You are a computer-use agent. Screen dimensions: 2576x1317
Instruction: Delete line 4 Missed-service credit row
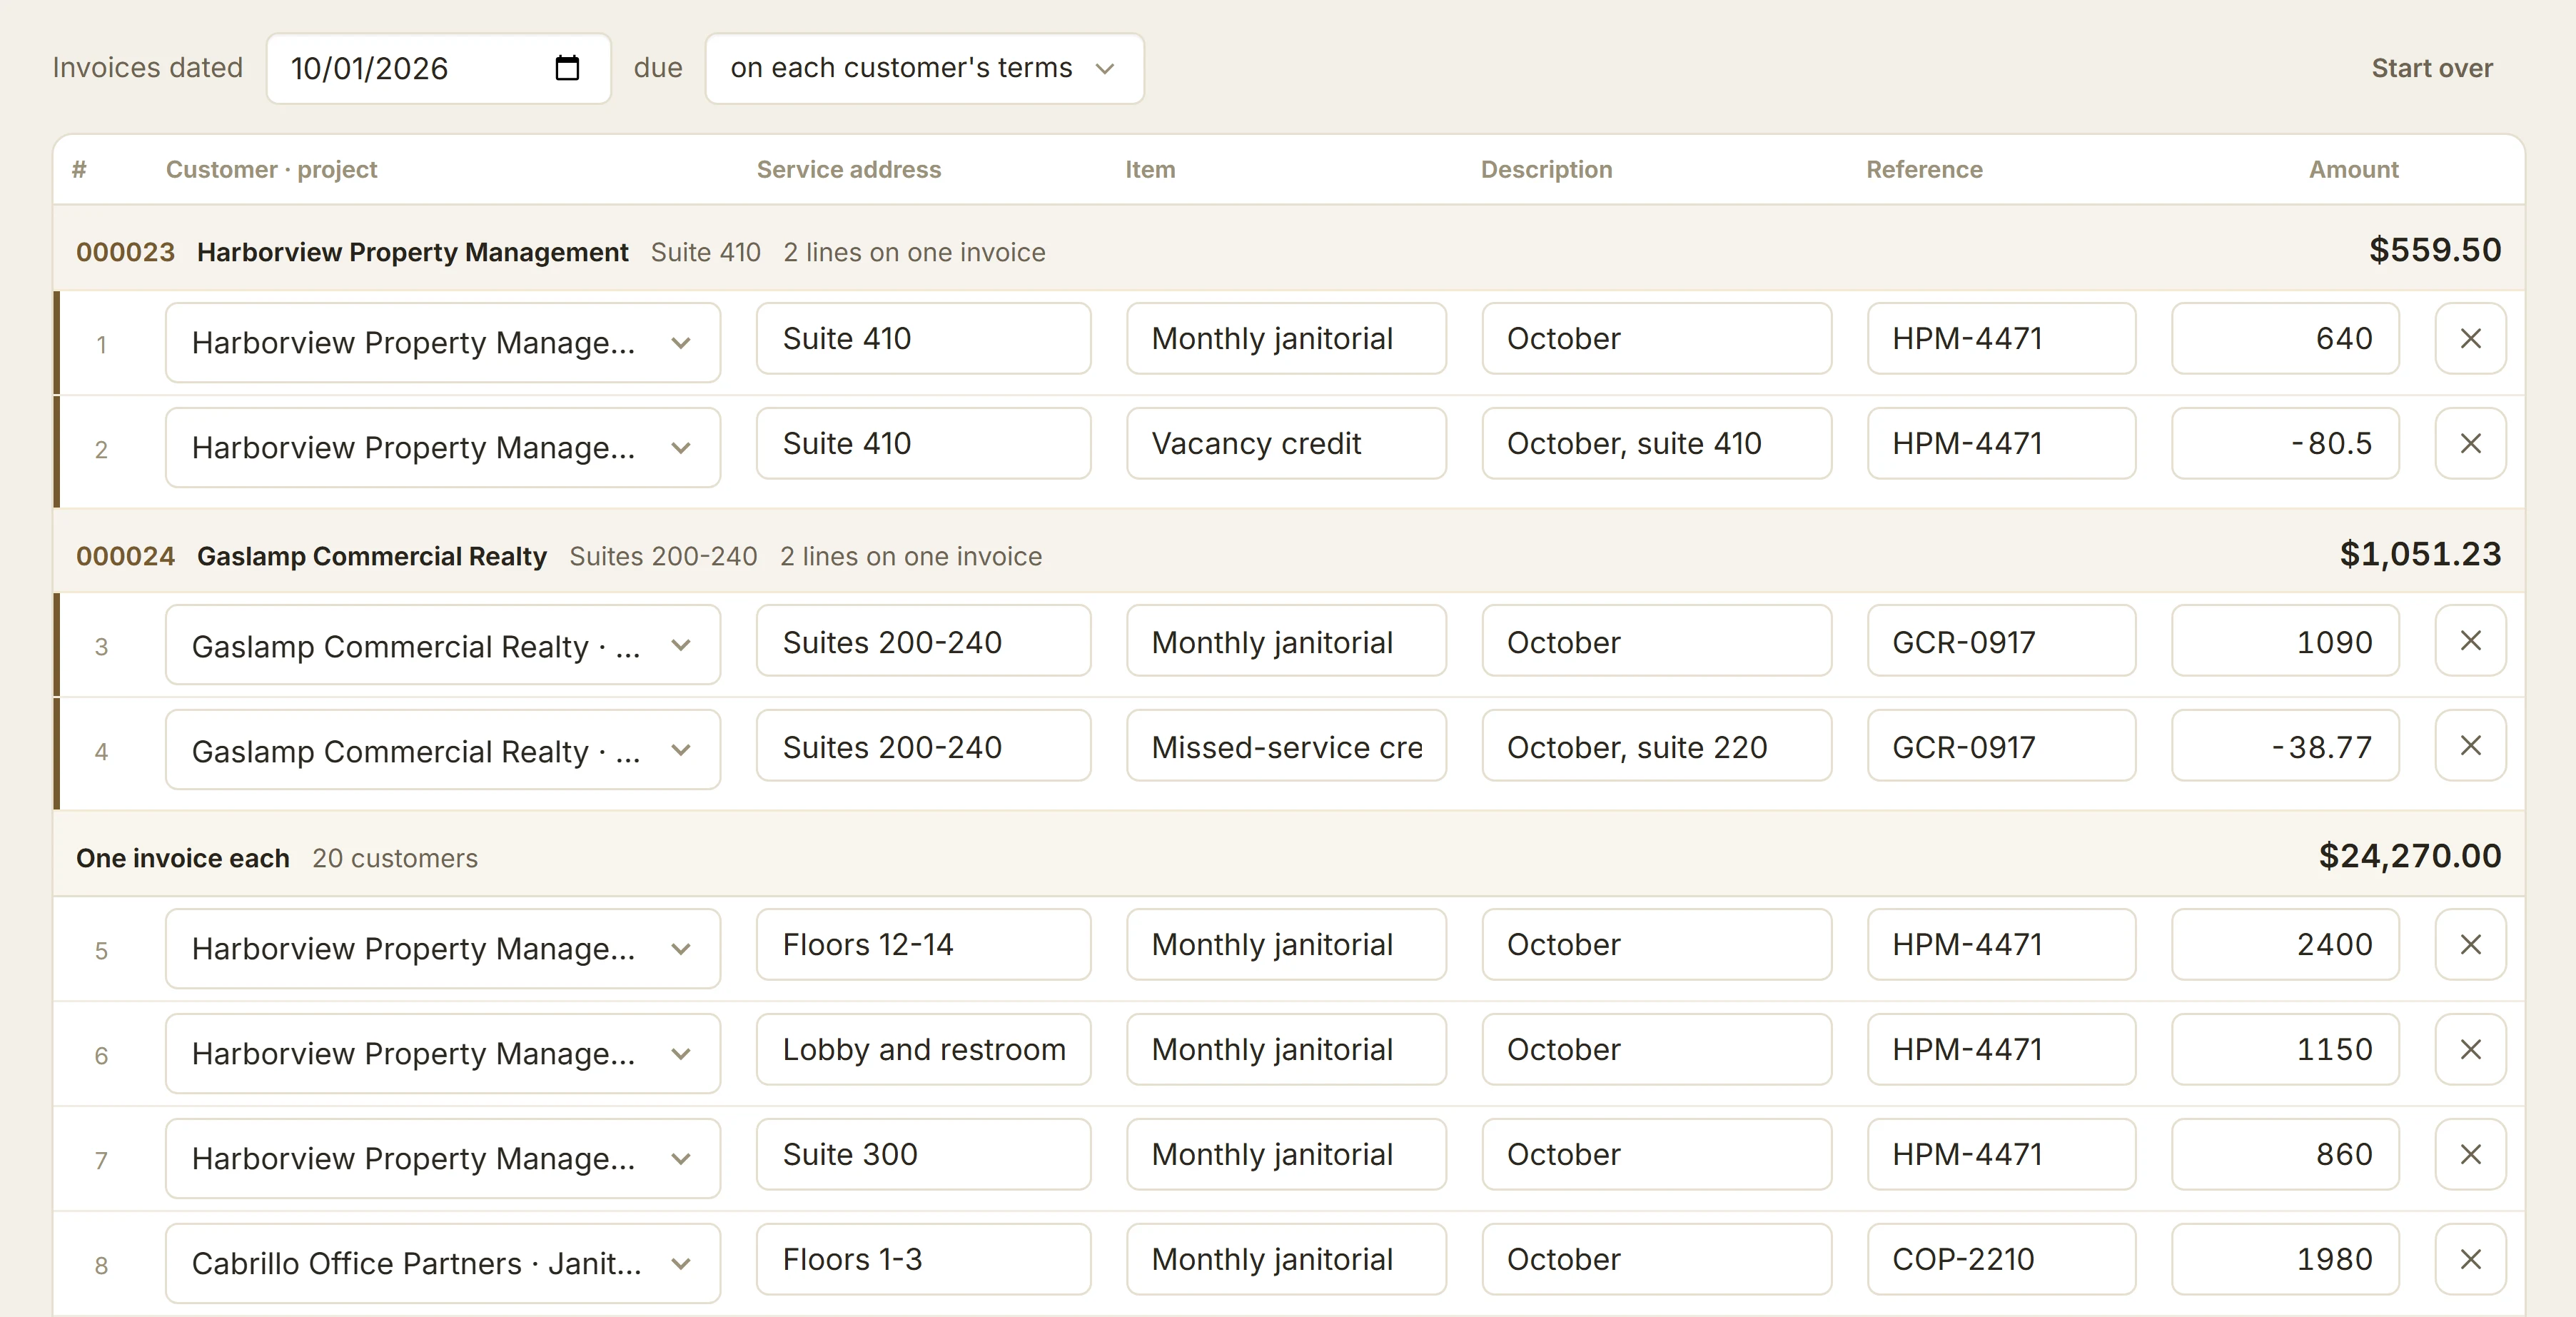point(2470,746)
